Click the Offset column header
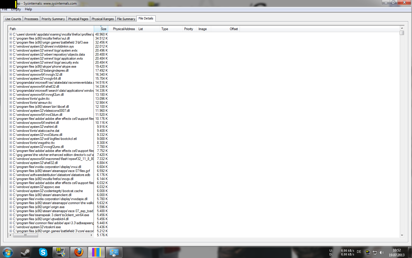This screenshot has height=258, width=412. tap(225, 29)
